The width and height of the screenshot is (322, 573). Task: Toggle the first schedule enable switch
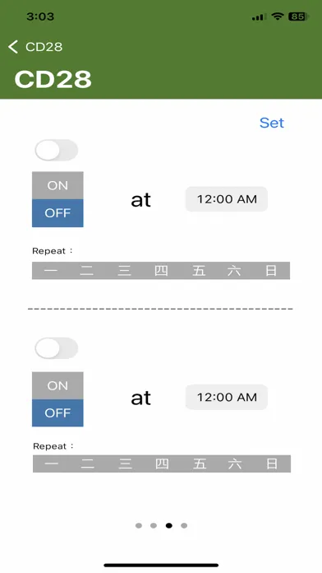pyautogui.click(x=57, y=150)
